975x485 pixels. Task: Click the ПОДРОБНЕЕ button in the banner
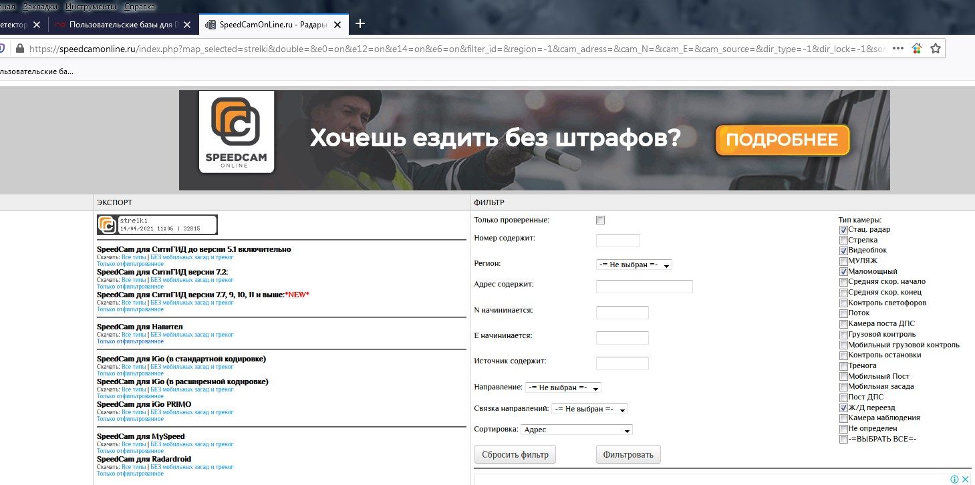782,140
